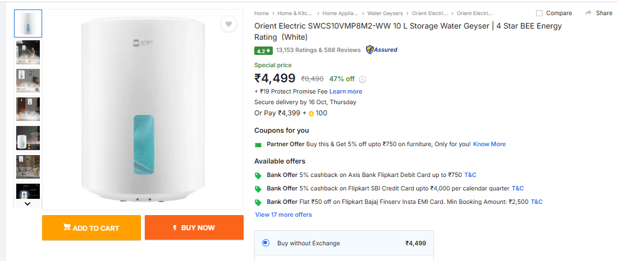Image resolution: width=618 pixels, height=261 pixels.
Task: Select the first geyser thumbnail image
Action: 28,24
